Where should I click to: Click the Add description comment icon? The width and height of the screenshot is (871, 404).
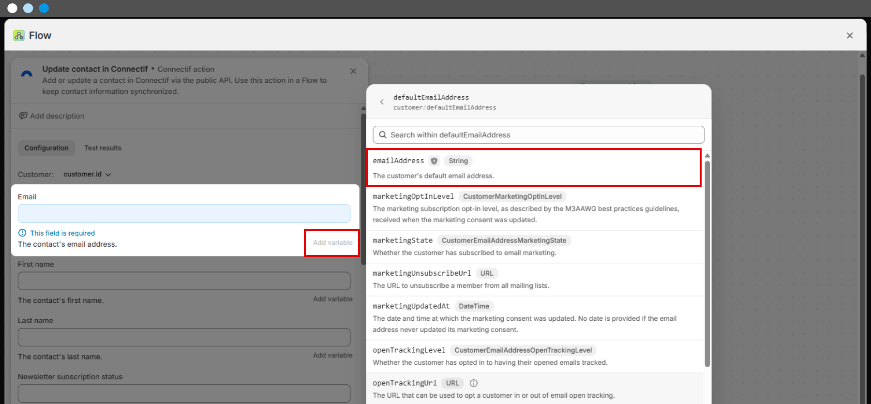point(23,116)
